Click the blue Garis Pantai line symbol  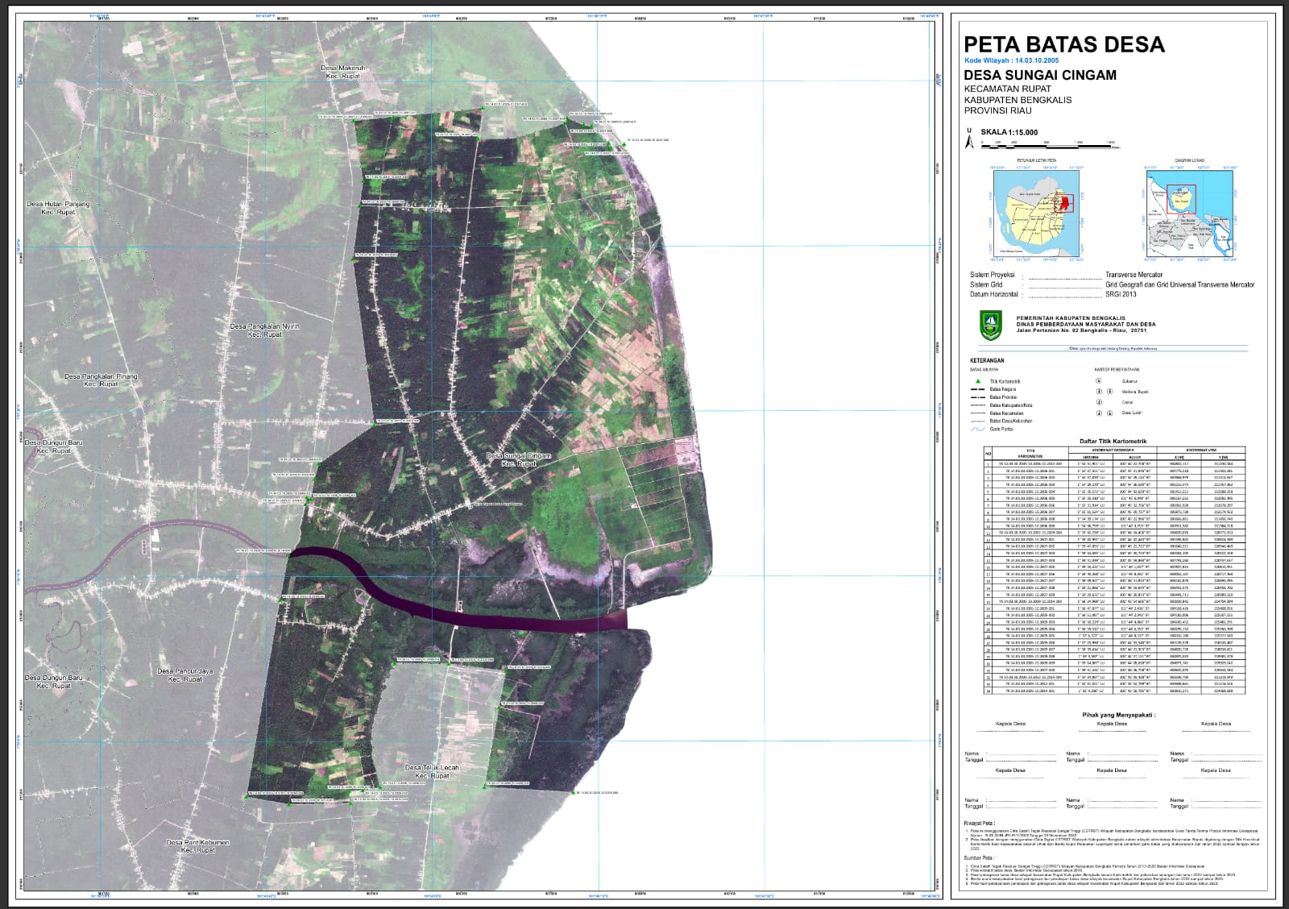[977, 430]
